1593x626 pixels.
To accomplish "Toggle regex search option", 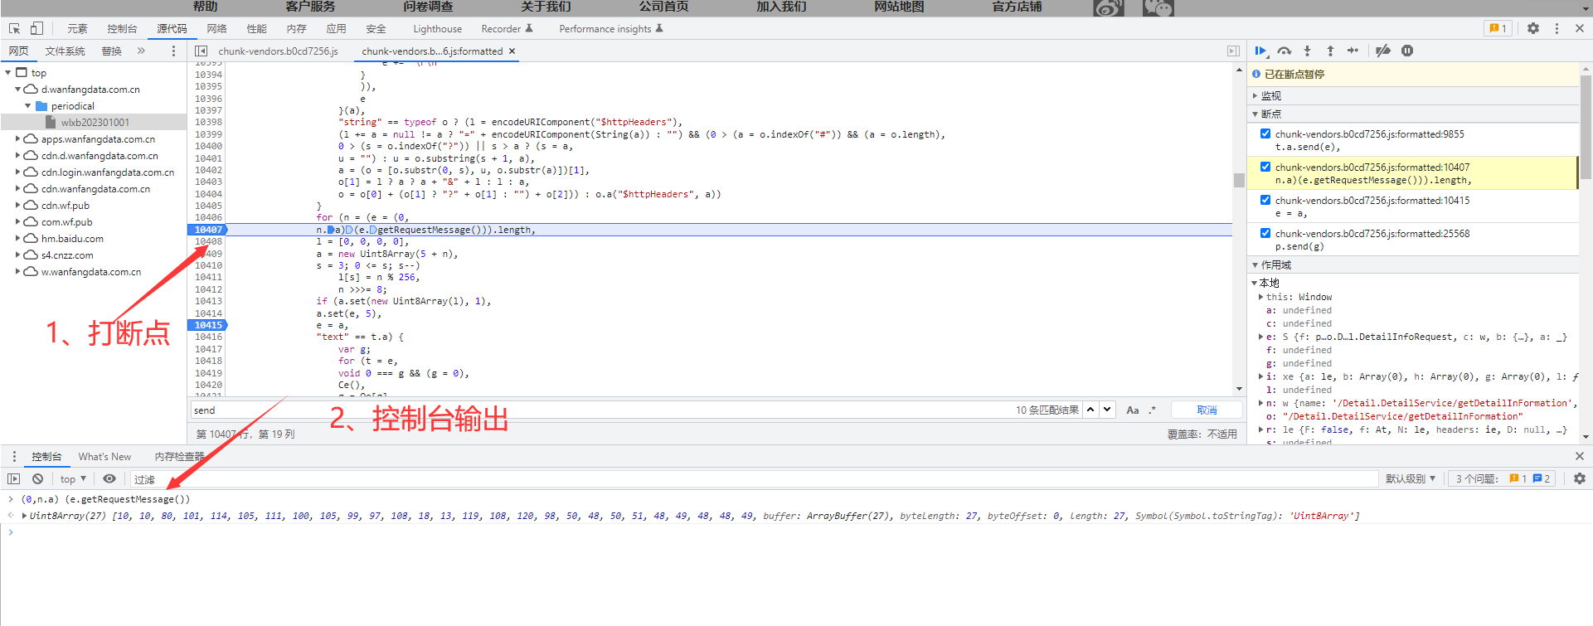I will pos(1153,410).
